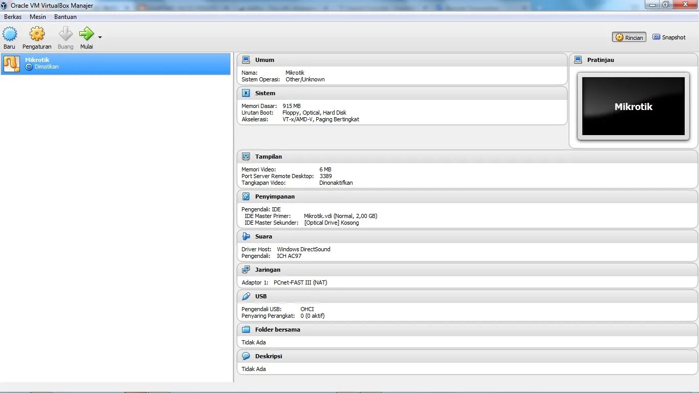Click 'VT-x/AMD-V, Paging Bertingkat' text

pos(321,119)
